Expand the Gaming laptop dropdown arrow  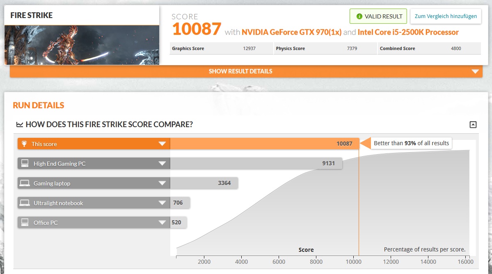coord(162,183)
